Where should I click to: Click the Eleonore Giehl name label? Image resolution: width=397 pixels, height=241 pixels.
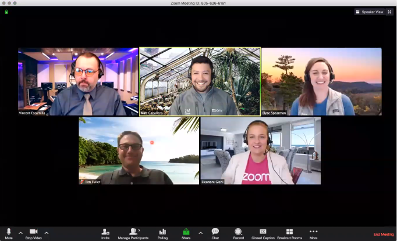212,182
